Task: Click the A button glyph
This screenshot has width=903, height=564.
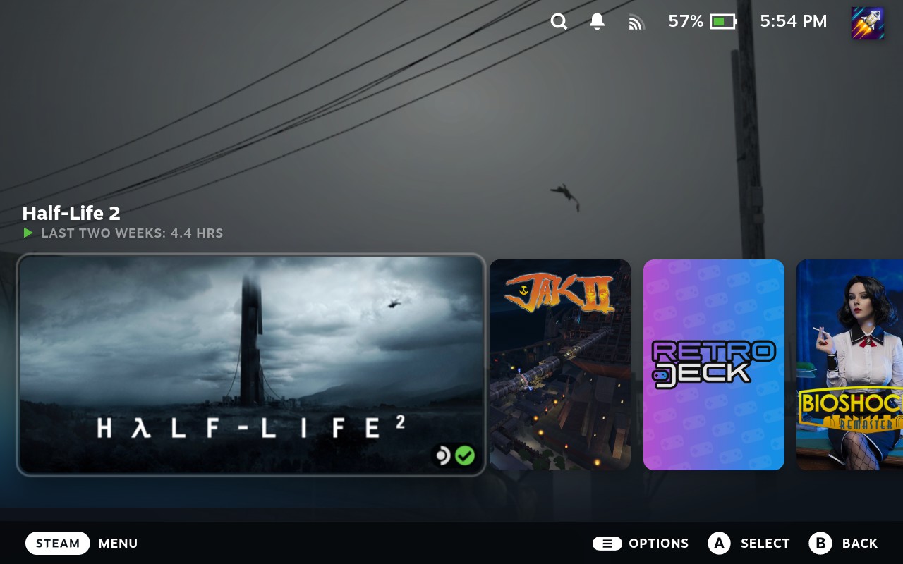Action: point(719,544)
